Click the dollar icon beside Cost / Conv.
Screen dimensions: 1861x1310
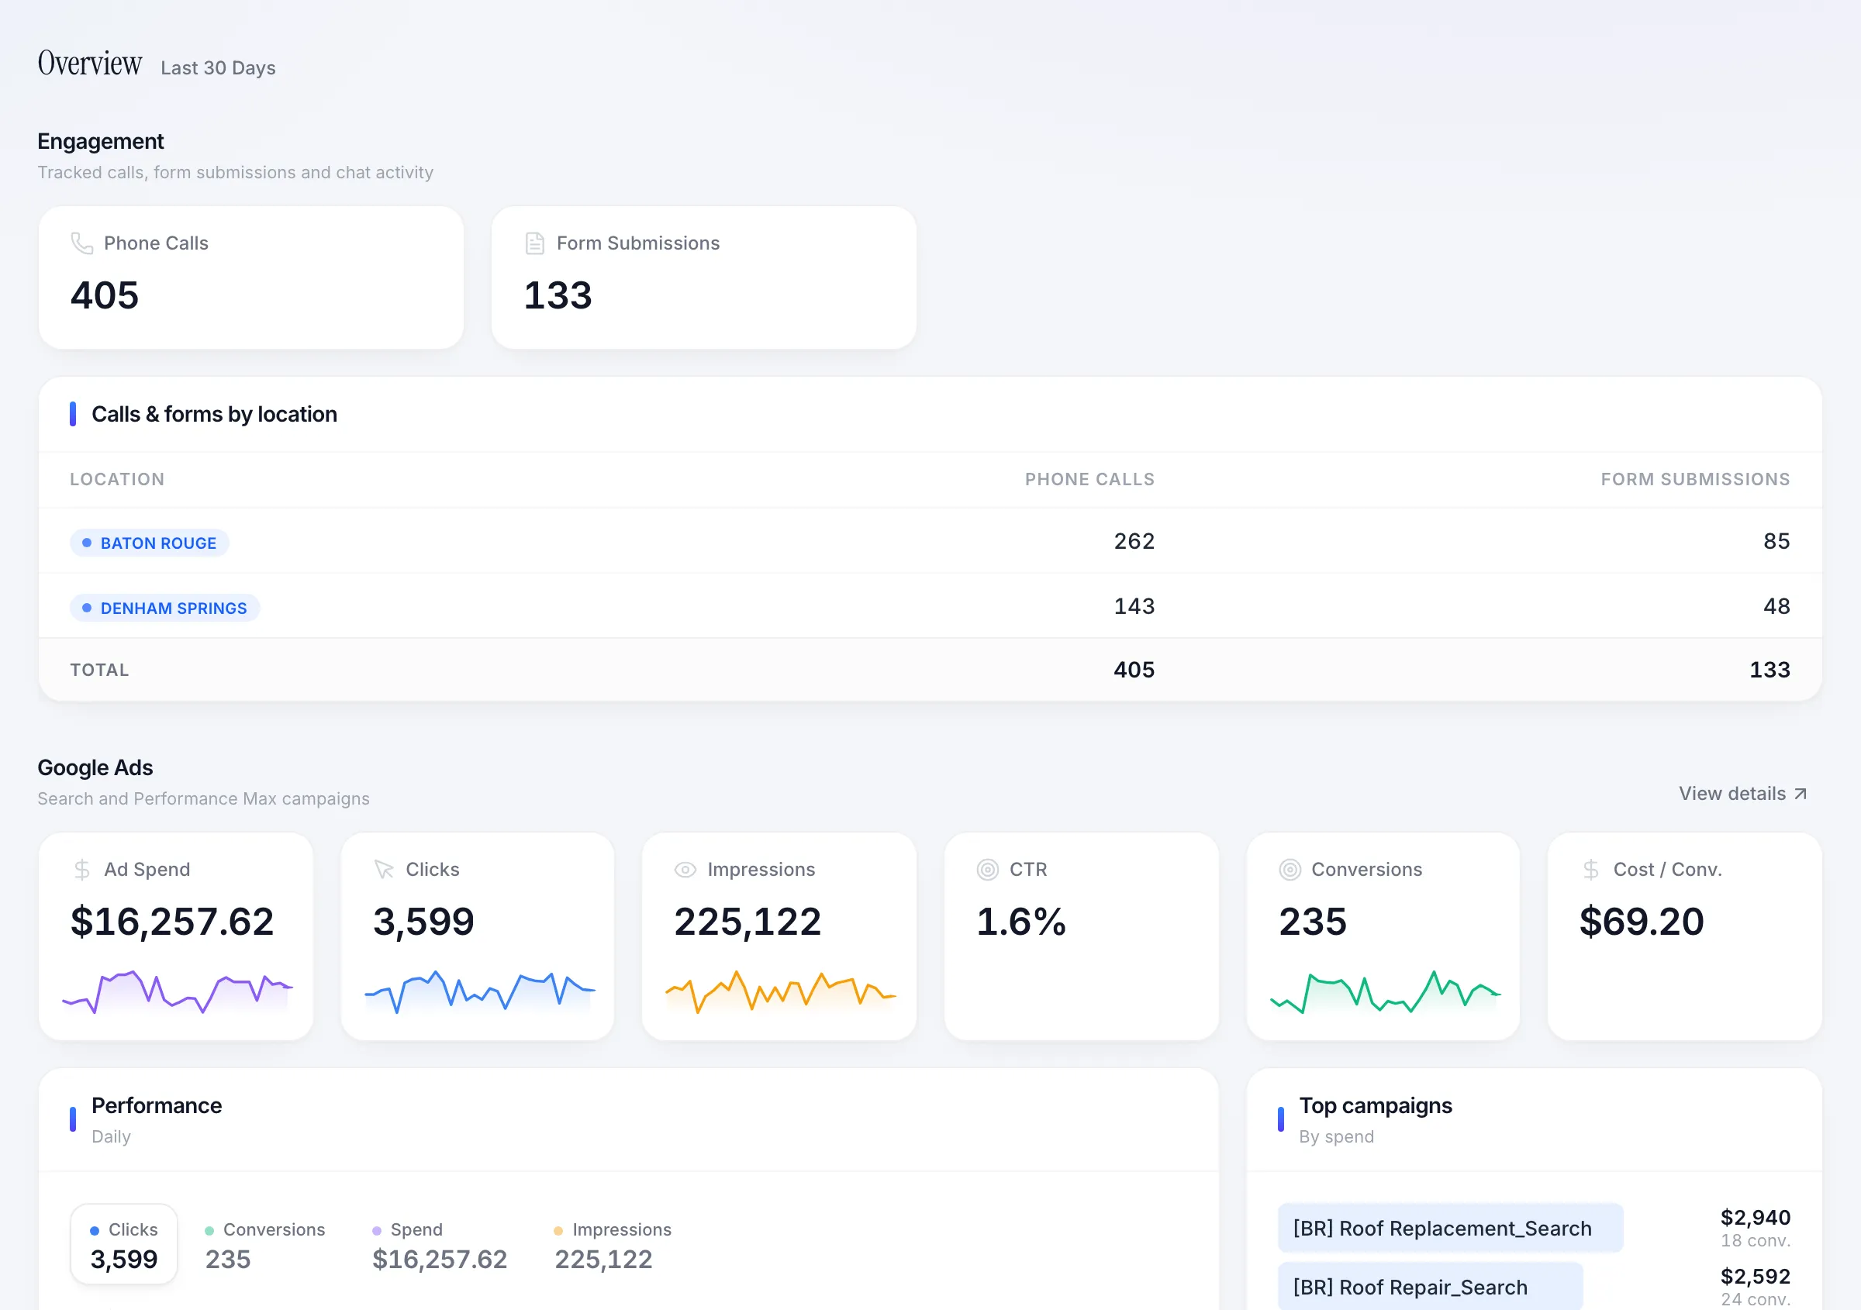[1590, 869]
